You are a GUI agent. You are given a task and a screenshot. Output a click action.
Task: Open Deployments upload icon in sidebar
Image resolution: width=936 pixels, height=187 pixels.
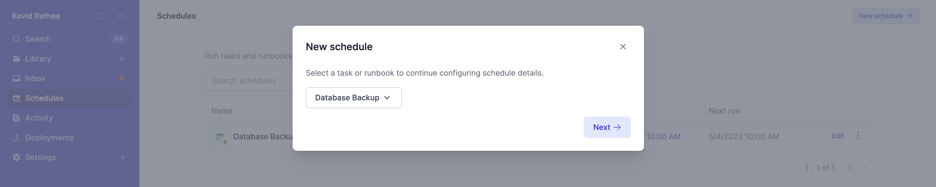tap(16, 138)
